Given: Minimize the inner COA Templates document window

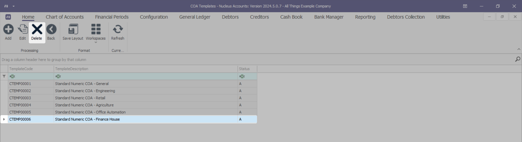Looking at the screenshot, I should click(x=489, y=17).
